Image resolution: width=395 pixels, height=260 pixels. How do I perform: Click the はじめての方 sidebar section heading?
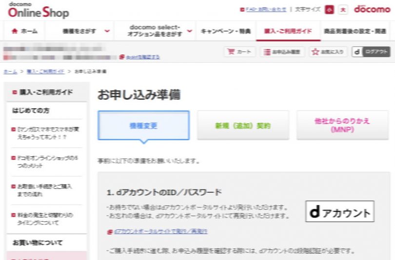(x=31, y=111)
